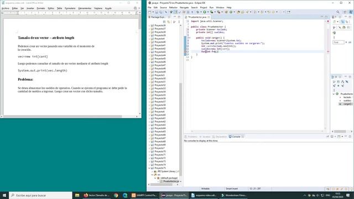
Task: Click the Find field in Task List
Action: tap(338, 42)
